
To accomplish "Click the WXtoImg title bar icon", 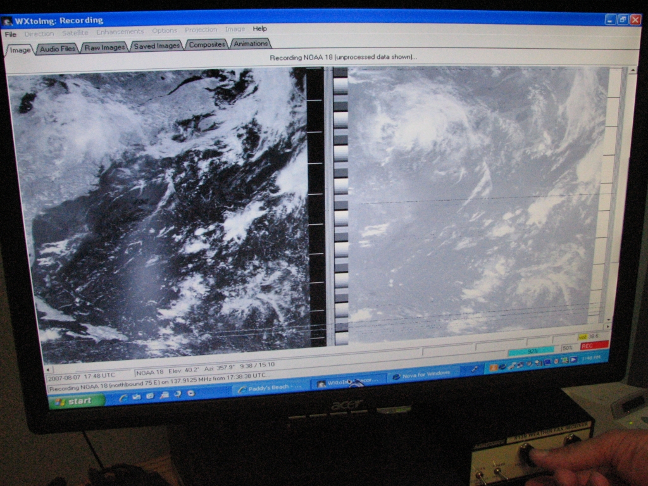I will click(7, 21).
